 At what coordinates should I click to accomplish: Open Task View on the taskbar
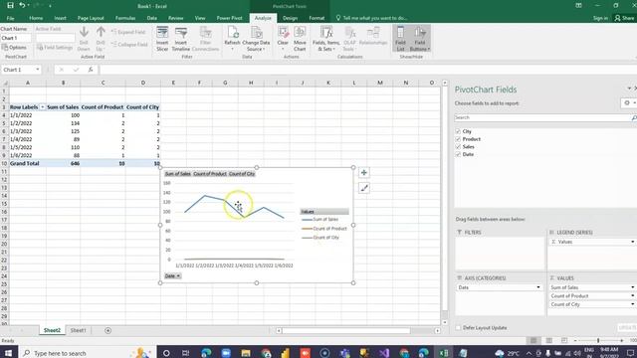(186, 353)
